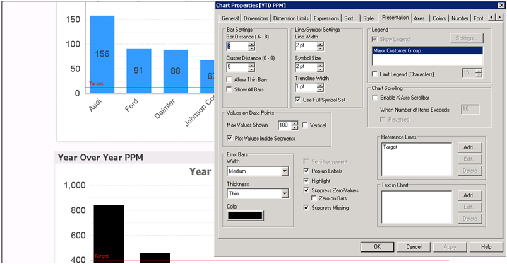The height and width of the screenshot is (264, 507).
Task: Click the tallest black bar in Year chart
Action: [x=109, y=234]
